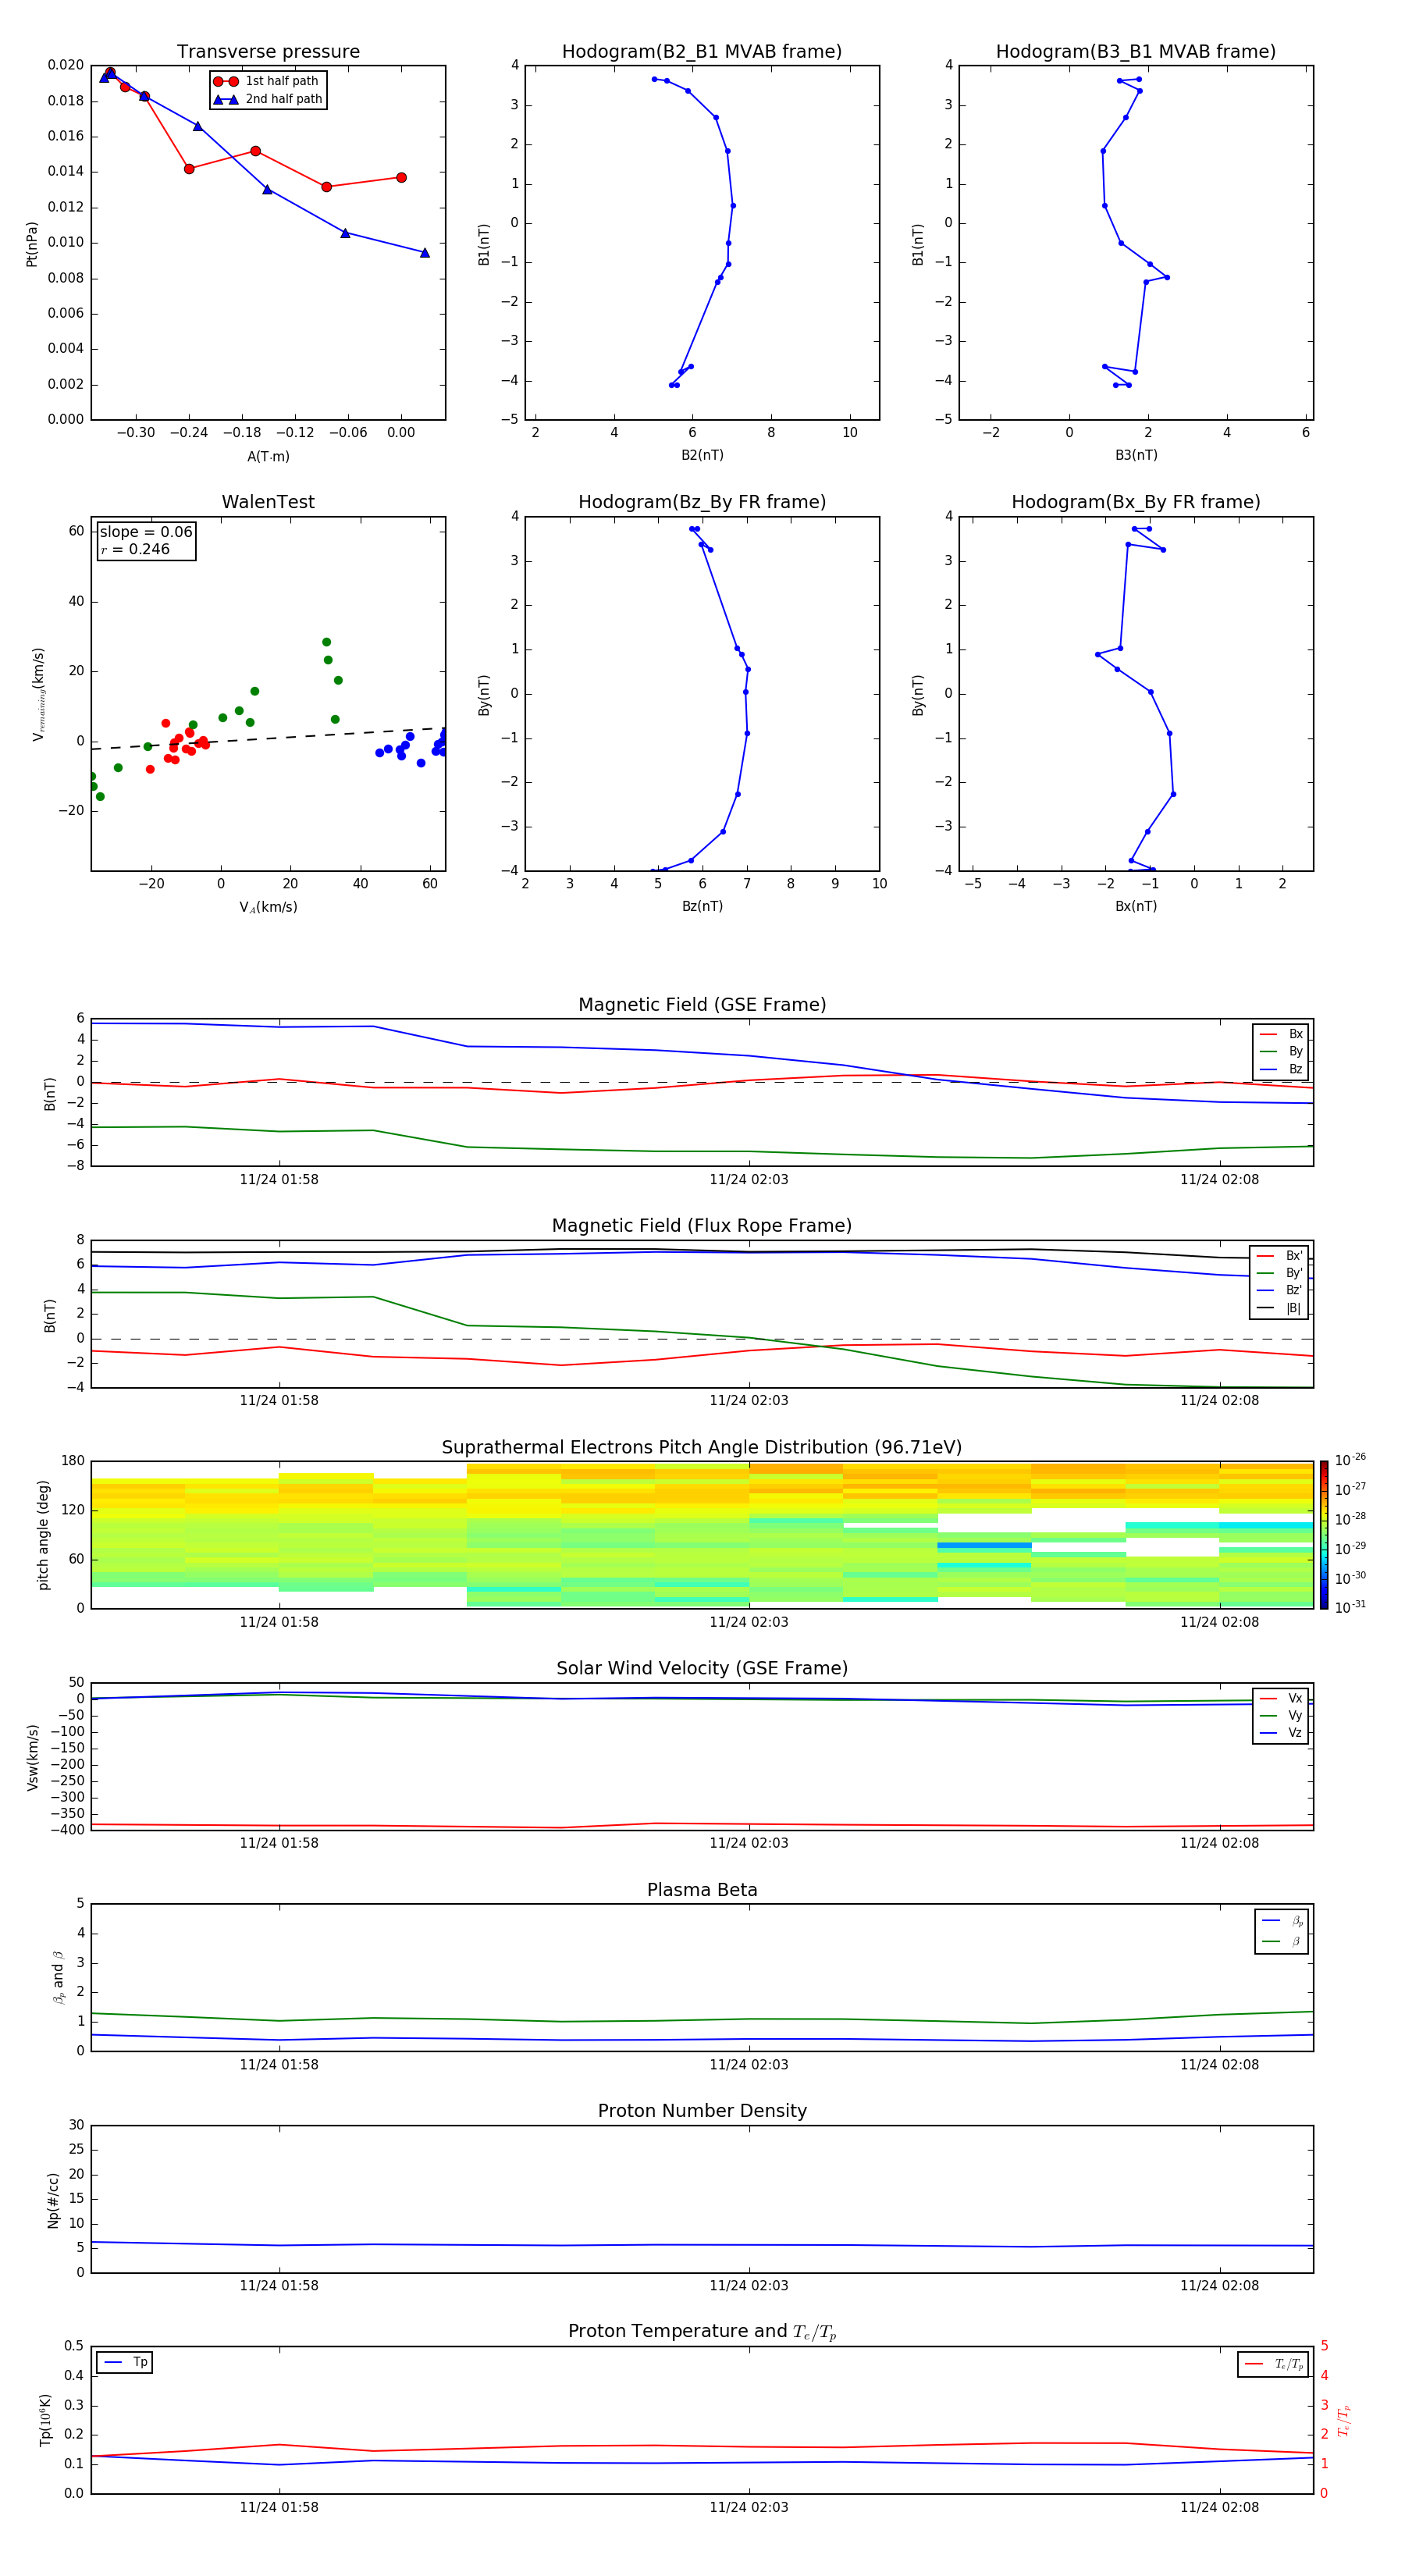Click the 'V_A(km/s)' axis label under WalenTest
Image resolution: width=1405 pixels, height=2576 pixels.
coord(268,907)
